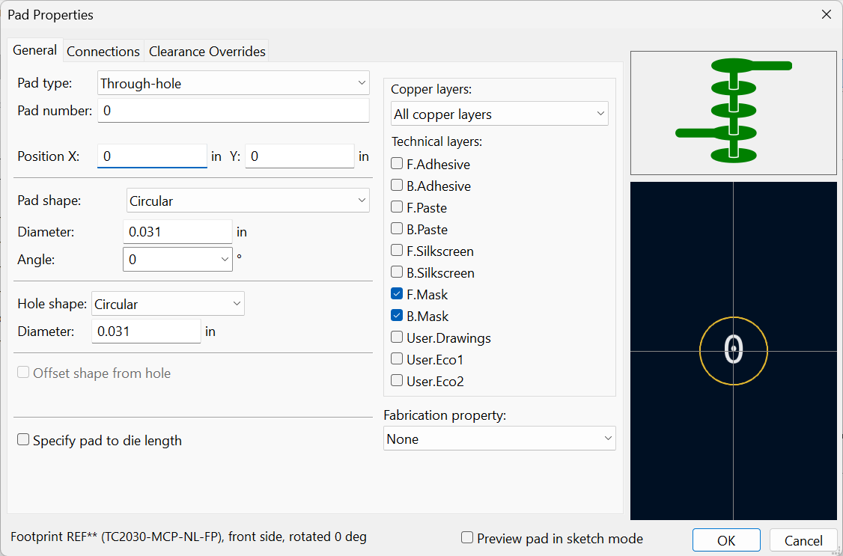Open the Copper layers dropdown
The image size is (843, 556).
point(499,114)
